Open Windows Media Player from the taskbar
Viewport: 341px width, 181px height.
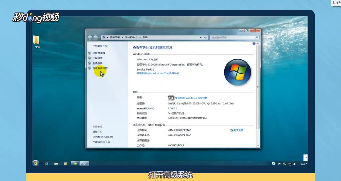pos(66,164)
